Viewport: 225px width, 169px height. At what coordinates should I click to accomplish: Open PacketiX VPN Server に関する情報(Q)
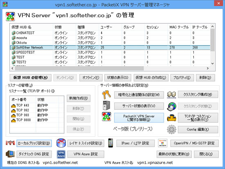[x=139, y=118]
